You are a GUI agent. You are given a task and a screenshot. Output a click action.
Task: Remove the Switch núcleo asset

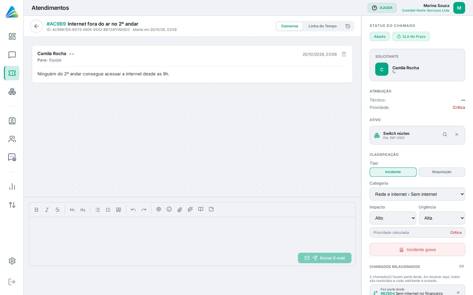457,135
